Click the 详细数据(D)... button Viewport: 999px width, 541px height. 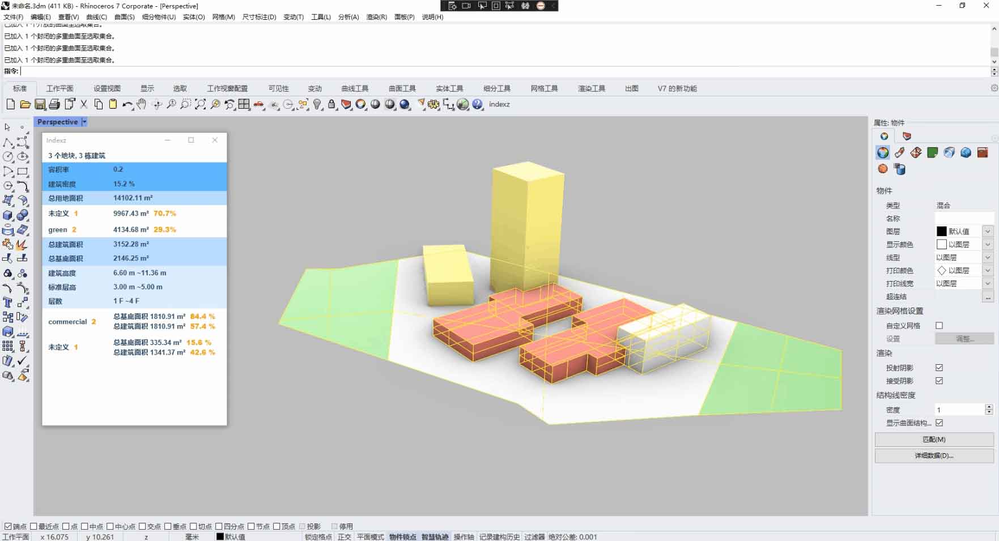coord(934,455)
